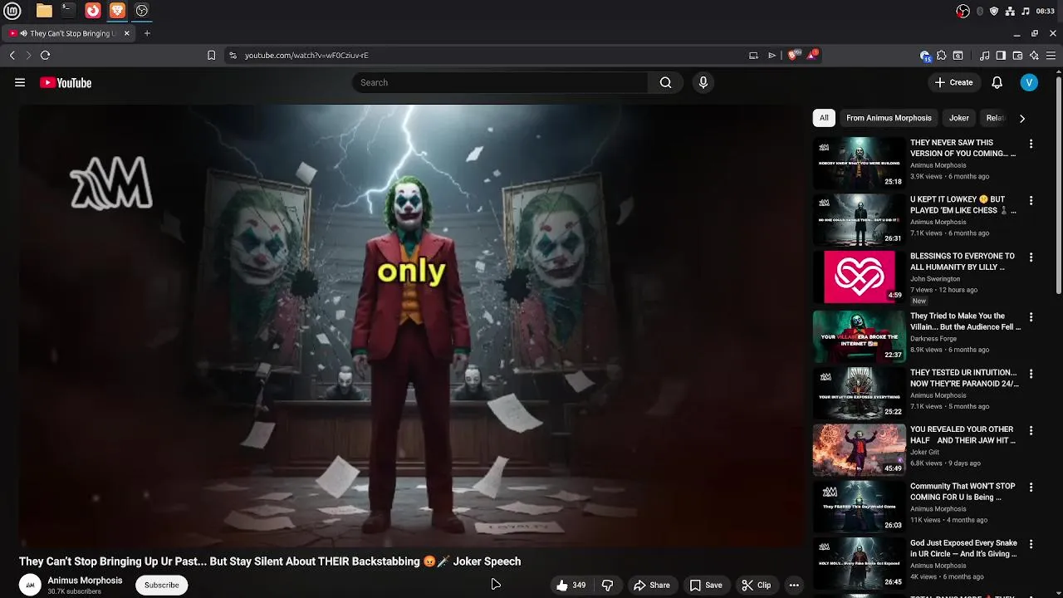Screen dimensions: 1063x598
Task: Open Brave Rewards triangle icon
Action: (813, 55)
